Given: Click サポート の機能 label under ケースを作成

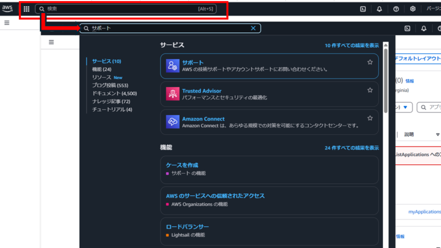Looking at the screenshot, I should (x=188, y=173).
